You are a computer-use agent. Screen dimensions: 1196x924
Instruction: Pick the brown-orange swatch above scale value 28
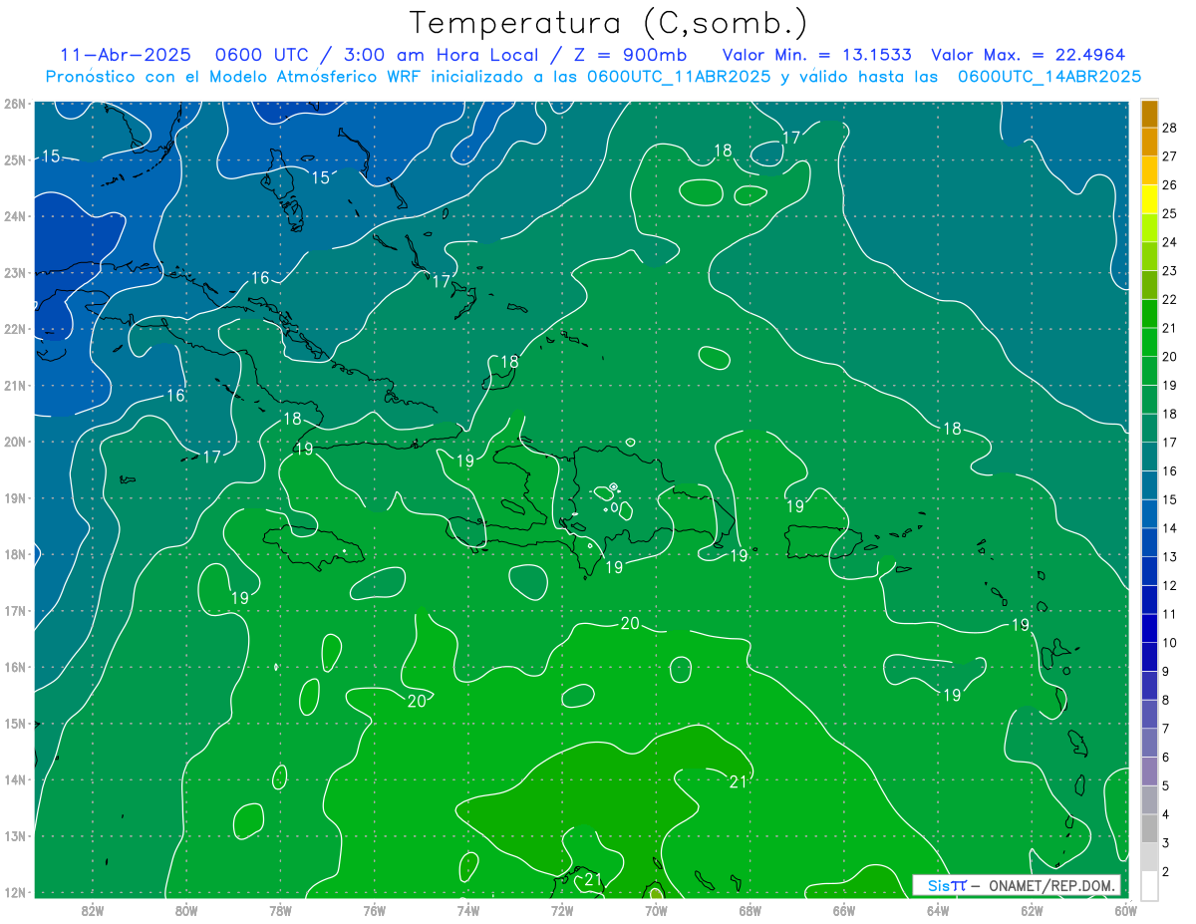[1149, 114]
